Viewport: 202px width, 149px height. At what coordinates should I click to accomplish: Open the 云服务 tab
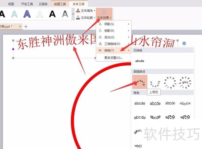click(x=43, y=4)
